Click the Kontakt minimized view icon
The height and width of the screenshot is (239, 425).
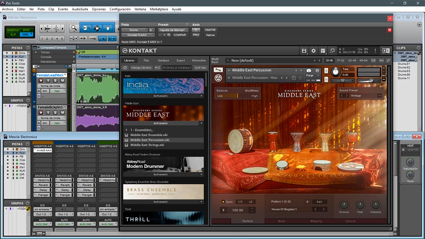tap(332, 51)
